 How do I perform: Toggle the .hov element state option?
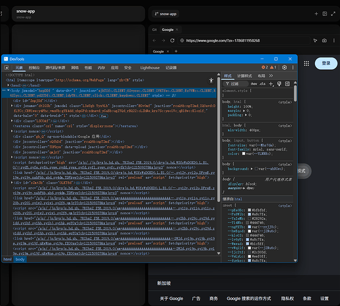pos(254,84)
